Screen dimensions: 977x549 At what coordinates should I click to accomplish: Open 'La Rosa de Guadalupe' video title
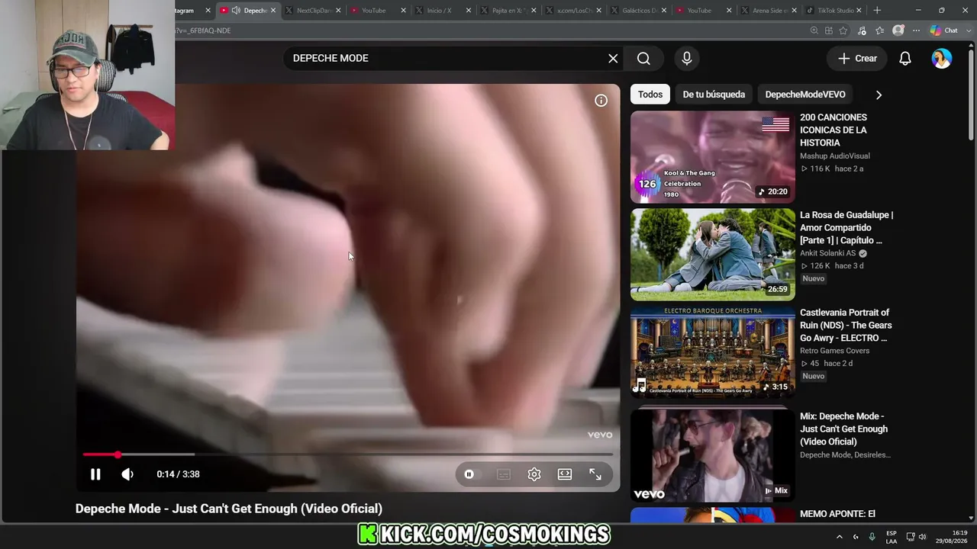pyautogui.click(x=846, y=227)
